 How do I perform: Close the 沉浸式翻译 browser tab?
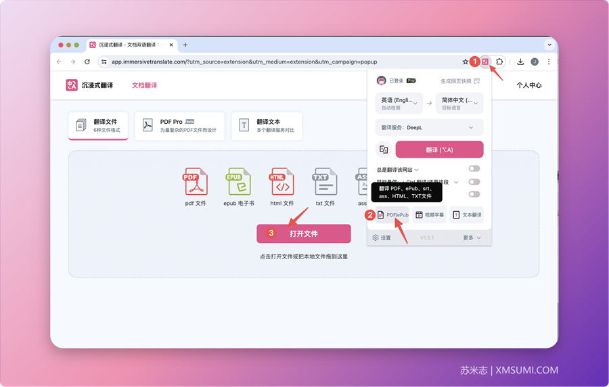171,45
